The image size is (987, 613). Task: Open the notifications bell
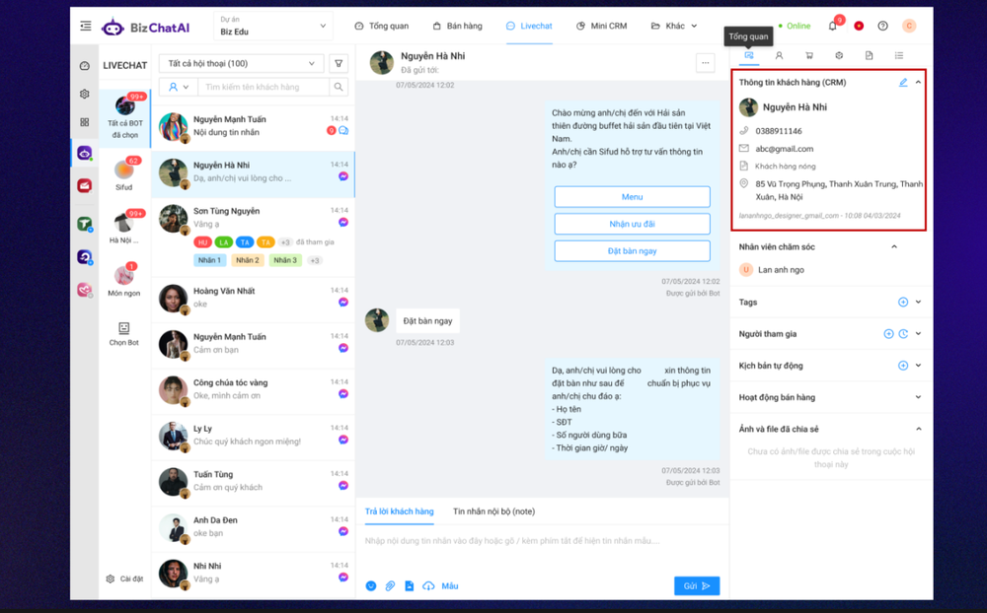pos(832,27)
